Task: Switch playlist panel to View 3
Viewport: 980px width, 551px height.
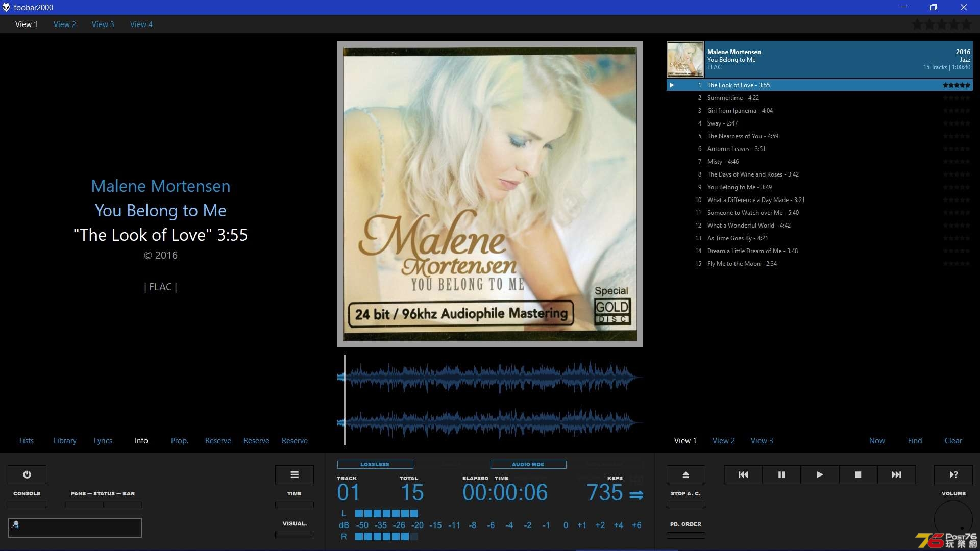Action: 762,441
